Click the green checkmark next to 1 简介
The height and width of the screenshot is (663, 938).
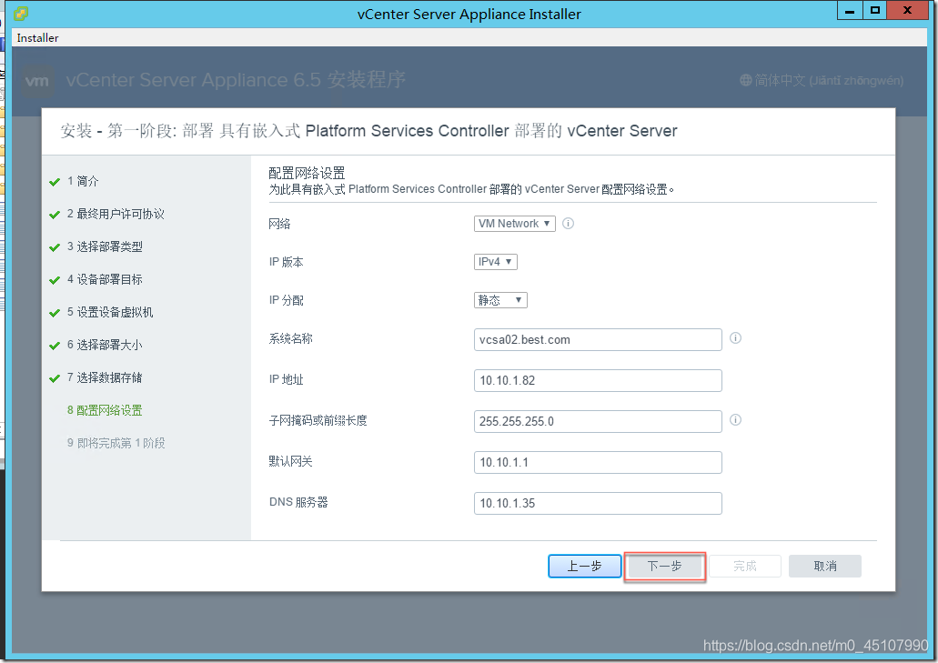(x=55, y=182)
